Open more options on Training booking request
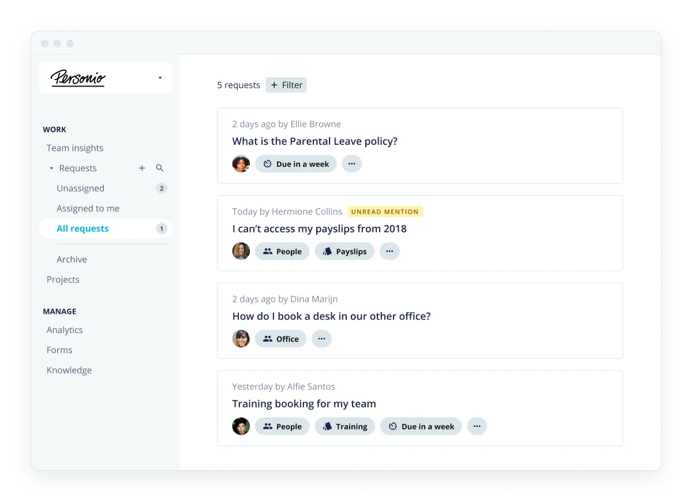 (x=477, y=426)
